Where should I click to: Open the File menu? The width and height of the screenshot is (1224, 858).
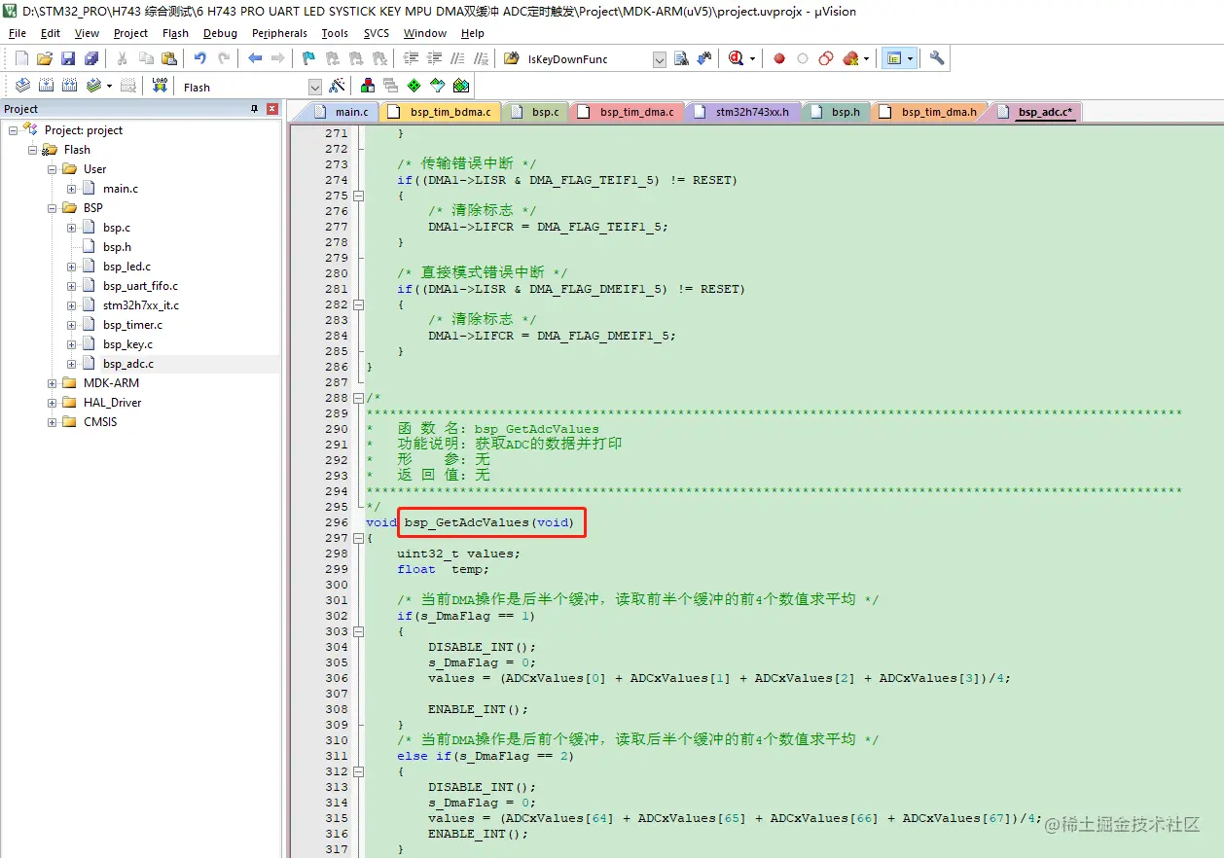pos(18,33)
